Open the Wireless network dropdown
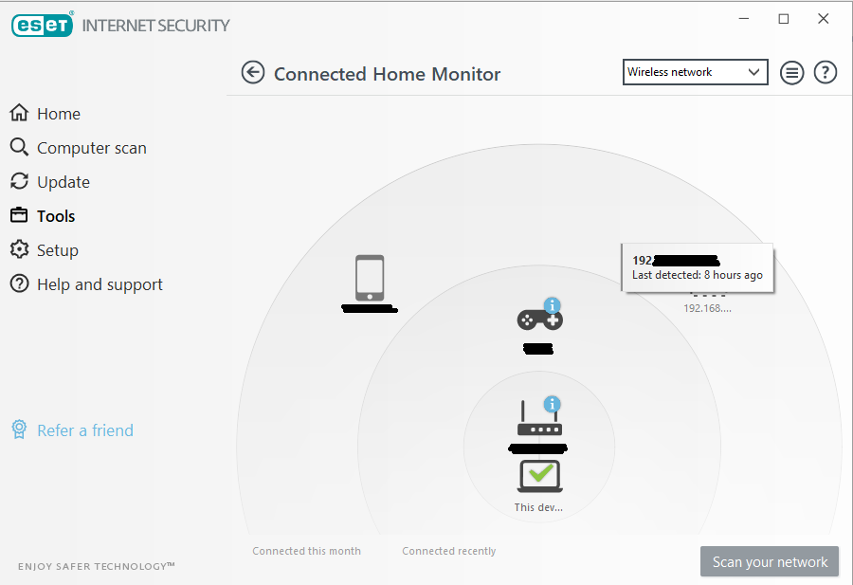This screenshot has width=853, height=585. [696, 72]
